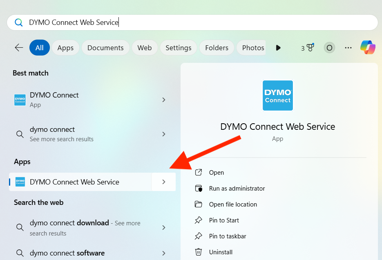This screenshot has height=260, width=382.
Task: Click in the search text field
Action: point(192,22)
